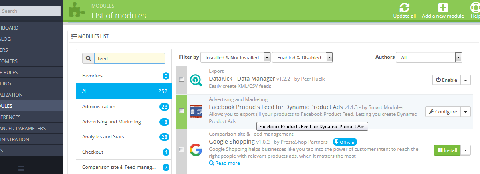Open the Administration sidebar item
This screenshot has width=480, height=174.
click(x=32, y=140)
